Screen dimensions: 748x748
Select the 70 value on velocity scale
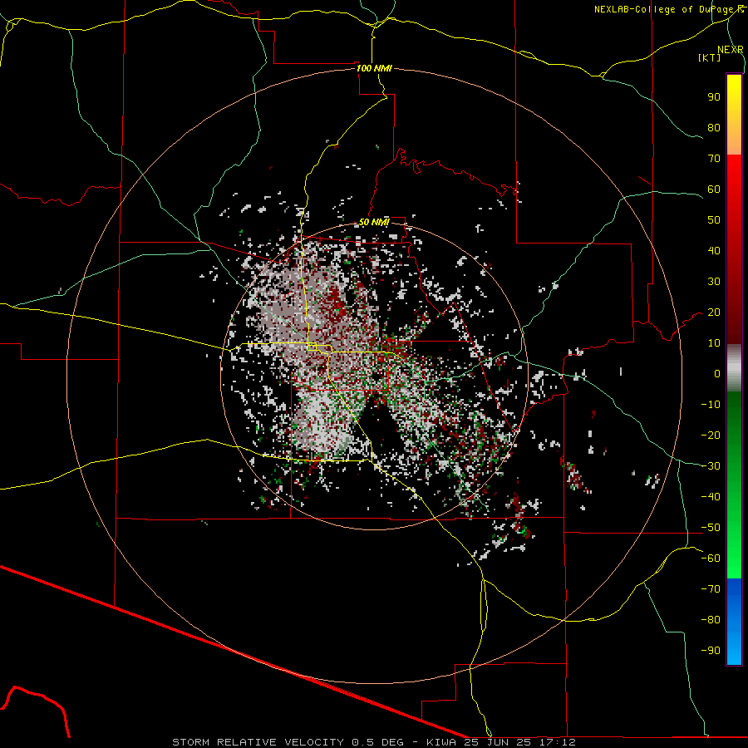(714, 159)
